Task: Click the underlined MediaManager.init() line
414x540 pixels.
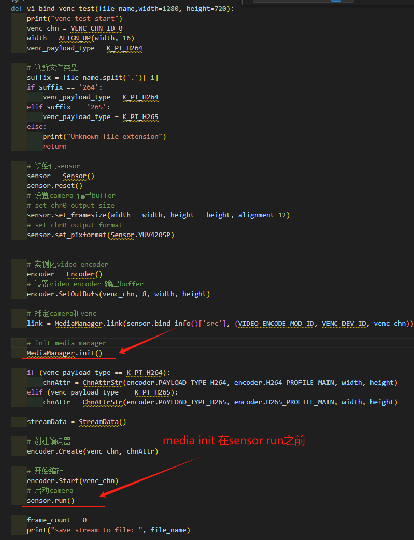Action: click(x=64, y=353)
